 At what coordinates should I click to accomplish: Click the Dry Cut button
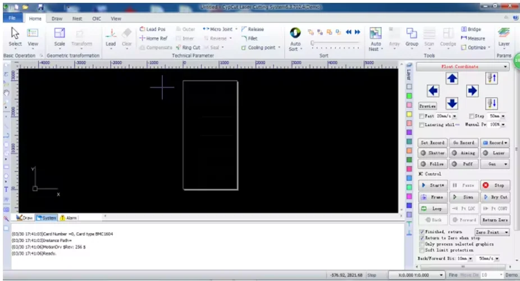click(495, 197)
